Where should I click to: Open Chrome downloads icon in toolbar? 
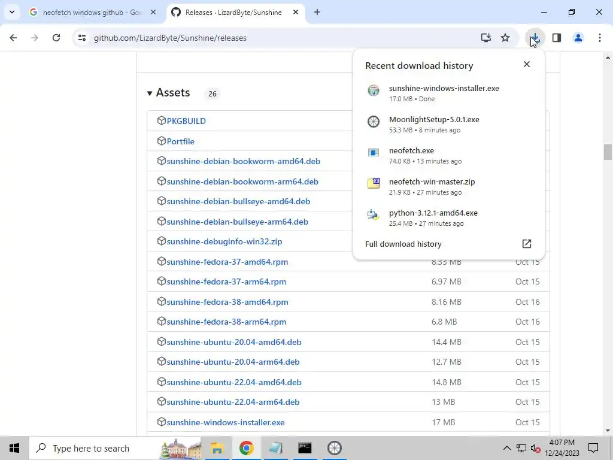coord(535,38)
